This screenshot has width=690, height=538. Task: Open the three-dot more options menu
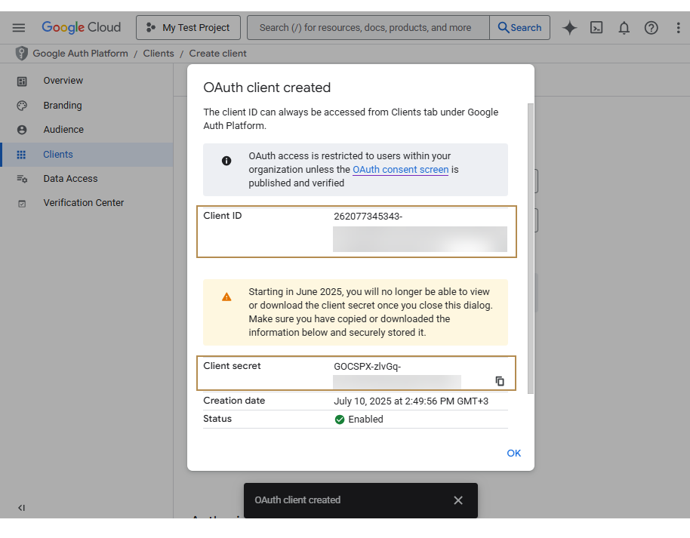[678, 28]
